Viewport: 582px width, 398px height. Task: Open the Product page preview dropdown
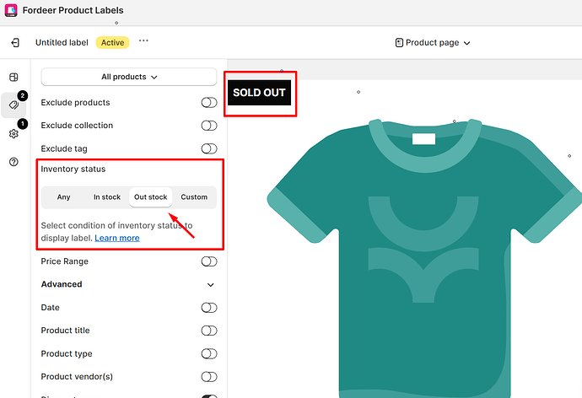[433, 42]
